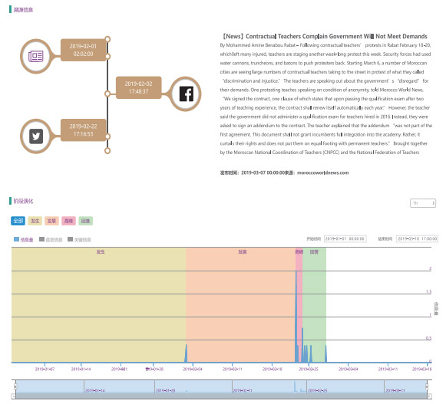Click the 2019-03-18 x-axis label
Image resolution: width=446 pixels, height=404 pixels.
pos(422,369)
